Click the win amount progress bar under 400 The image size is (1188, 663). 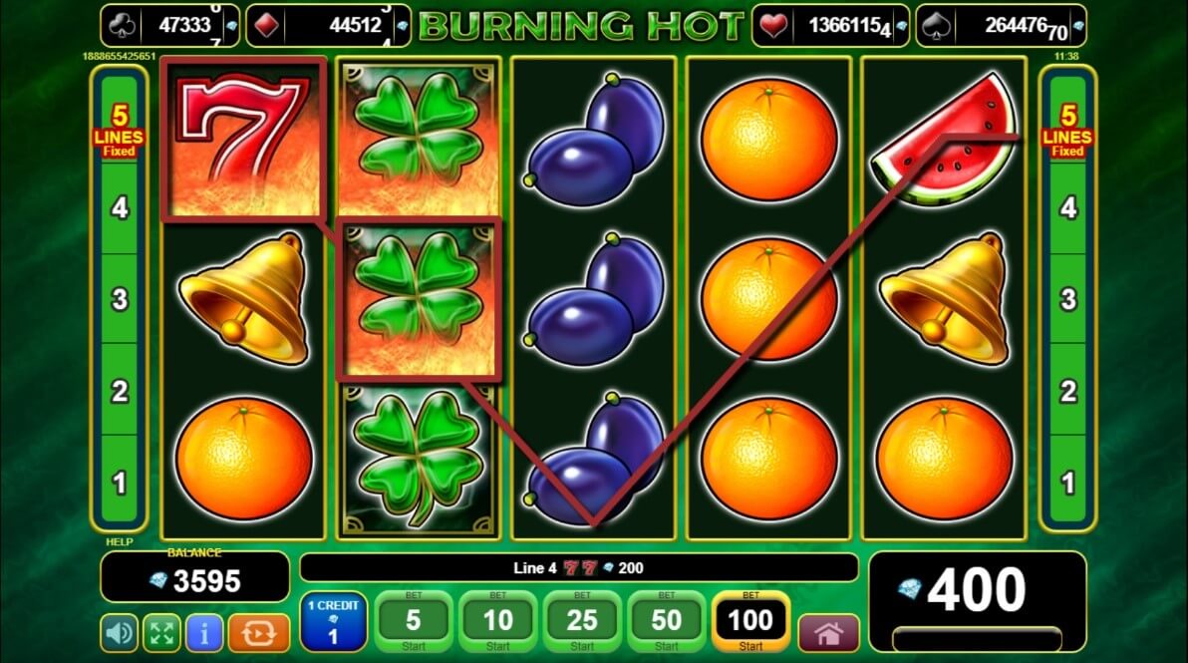click(978, 638)
